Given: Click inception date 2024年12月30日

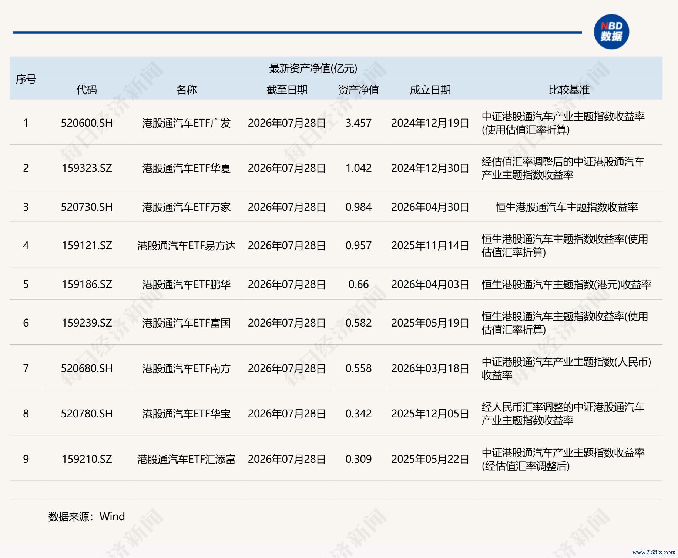Looking at the screenshot, I should click(x=430, y=168).
